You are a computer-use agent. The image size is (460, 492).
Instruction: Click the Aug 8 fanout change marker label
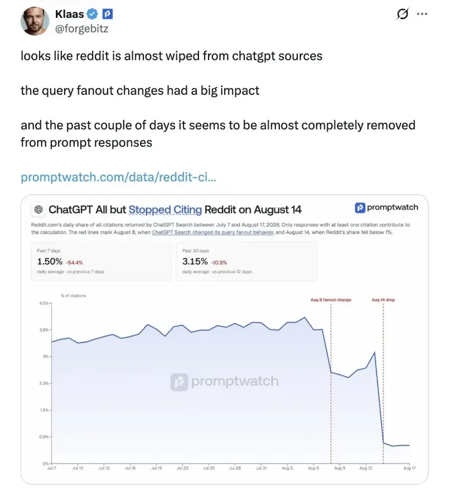click(331, 300)
